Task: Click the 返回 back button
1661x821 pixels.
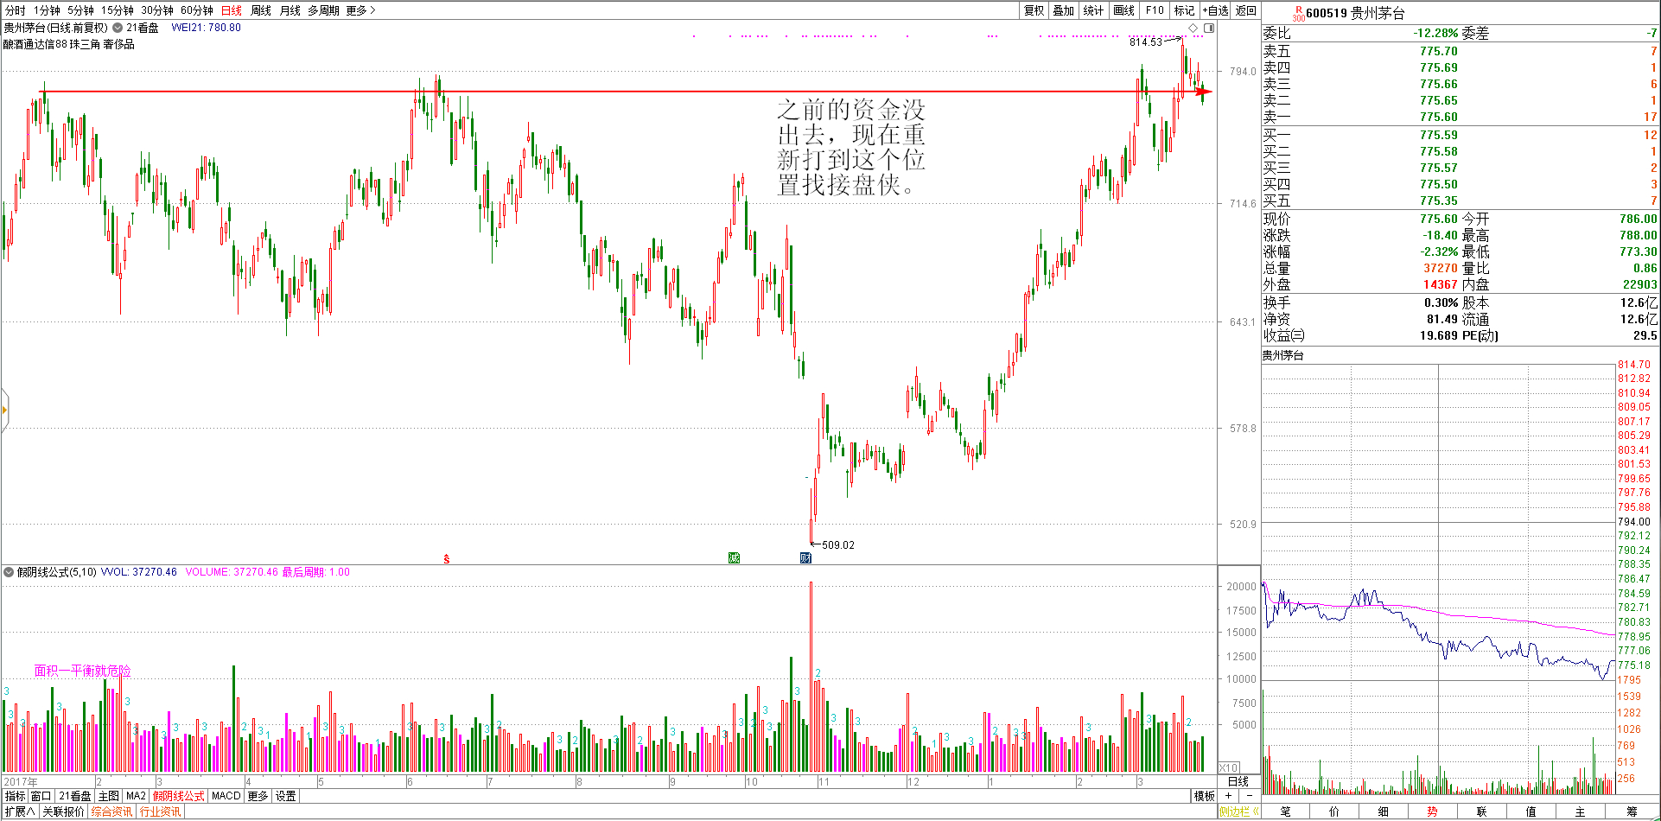Action: pos(1246,10)
